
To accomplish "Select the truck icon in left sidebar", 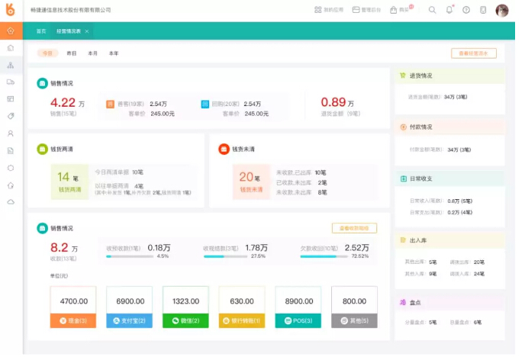I will (x=11, y=82).
